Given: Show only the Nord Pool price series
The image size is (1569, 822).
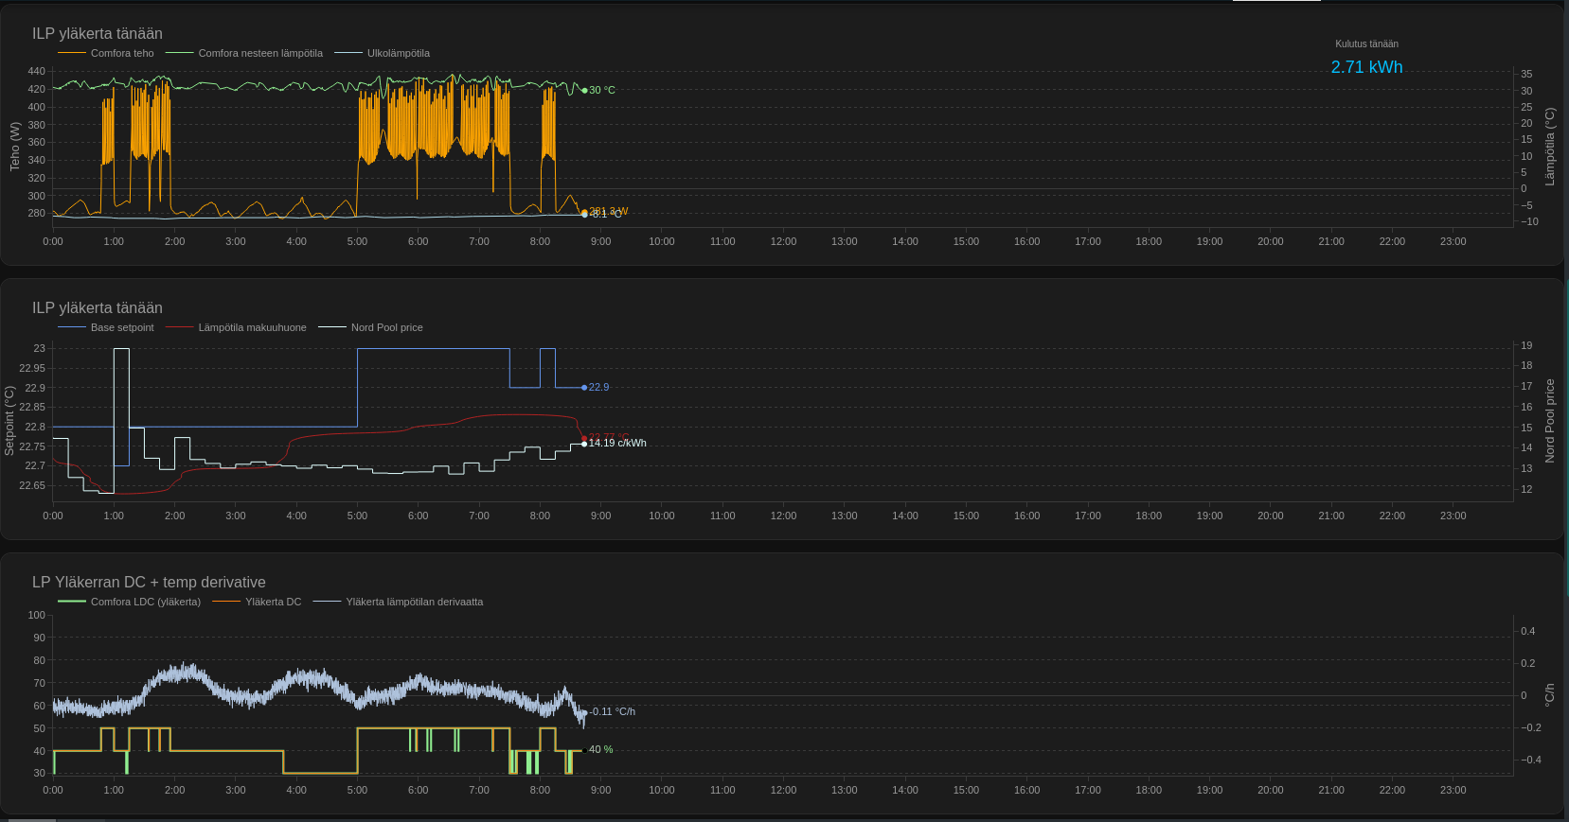Looking at the screenshot, I should pyautogui.click(x=386, y=327).
